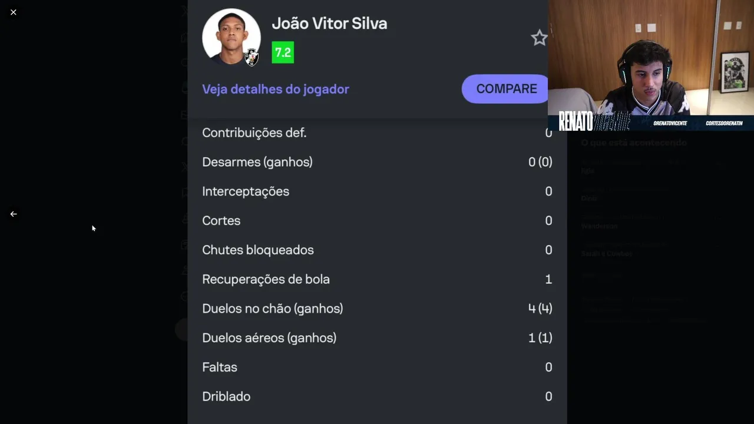754x424 pixels.
Task: Open the 'Veja detalhes do jogador' link
Action: click(x=276, y=89)
